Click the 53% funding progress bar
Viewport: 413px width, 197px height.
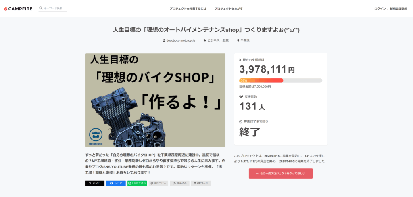pyautogui.click(x=281, y=80)
